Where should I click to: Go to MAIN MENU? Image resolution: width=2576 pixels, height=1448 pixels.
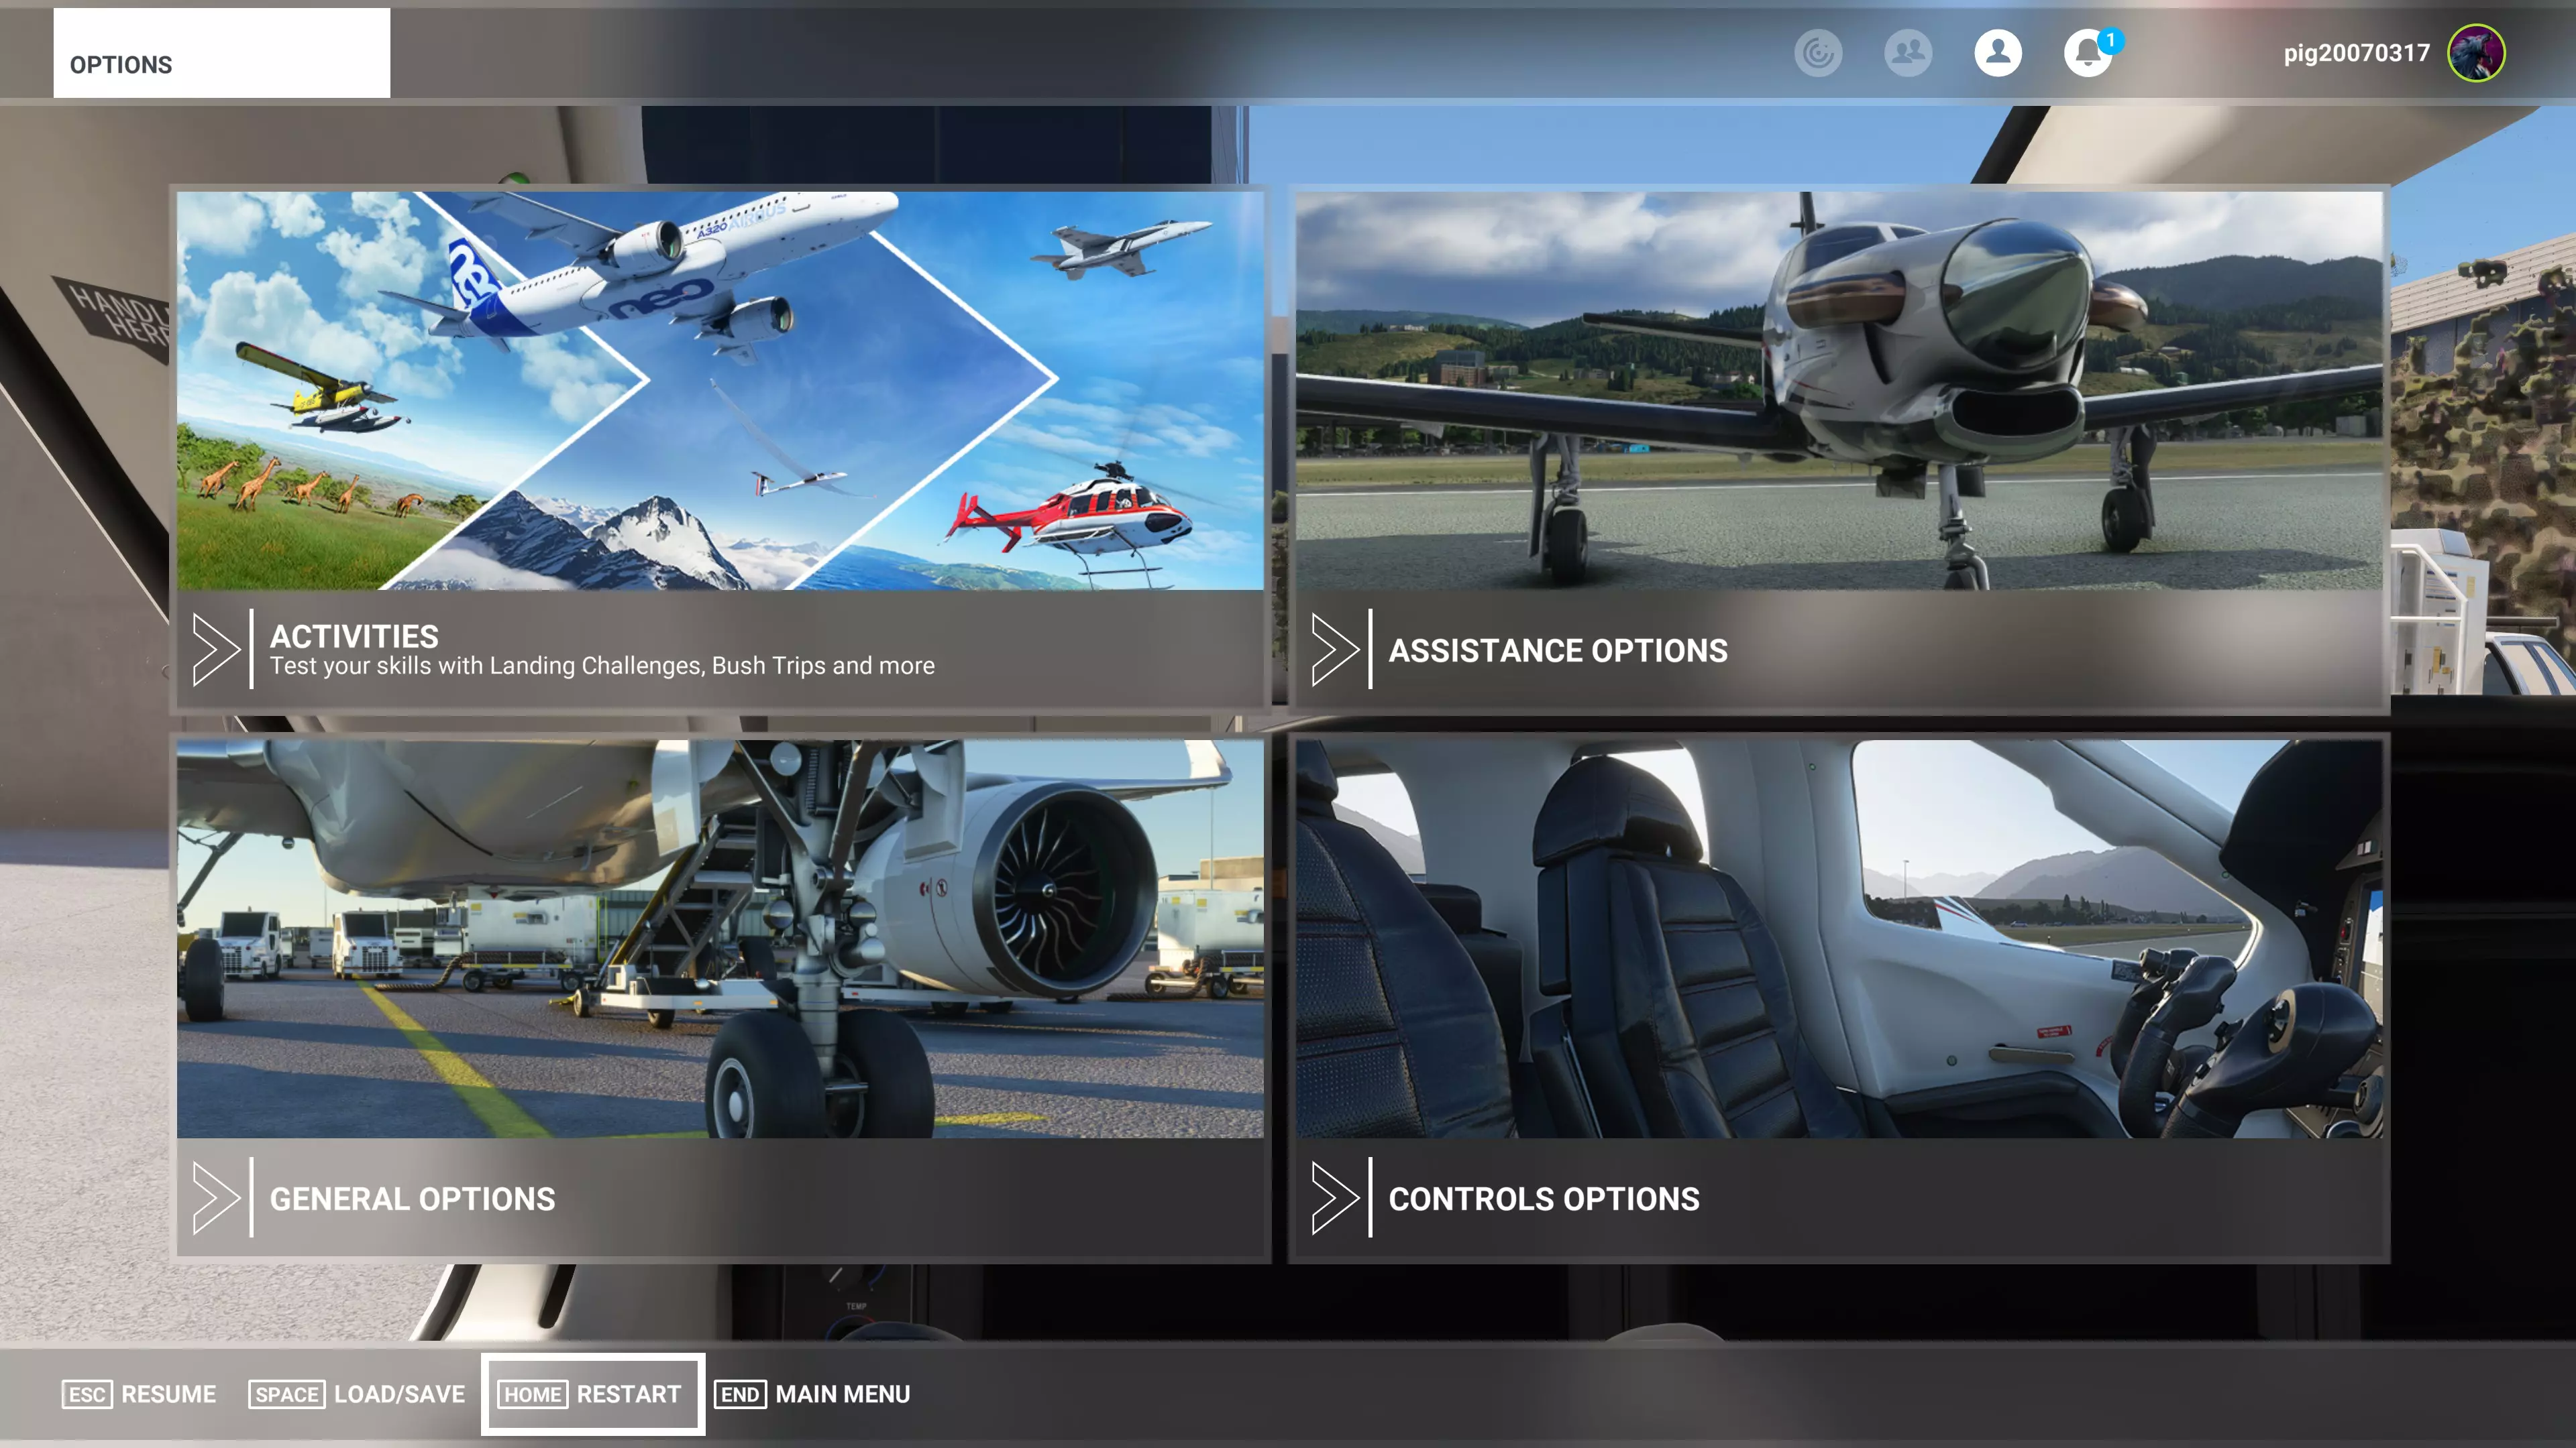tap(842, 1394)
